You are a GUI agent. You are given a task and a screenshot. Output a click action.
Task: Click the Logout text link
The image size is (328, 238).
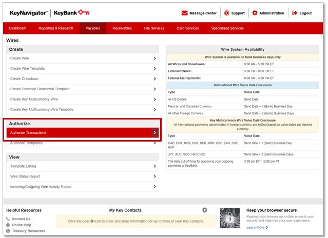coord(305,13)
